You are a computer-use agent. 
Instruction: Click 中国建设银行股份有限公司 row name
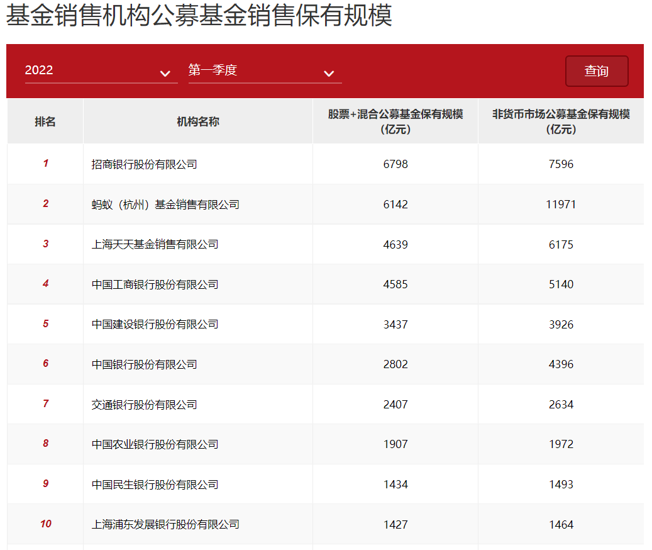tap(155, 325)
